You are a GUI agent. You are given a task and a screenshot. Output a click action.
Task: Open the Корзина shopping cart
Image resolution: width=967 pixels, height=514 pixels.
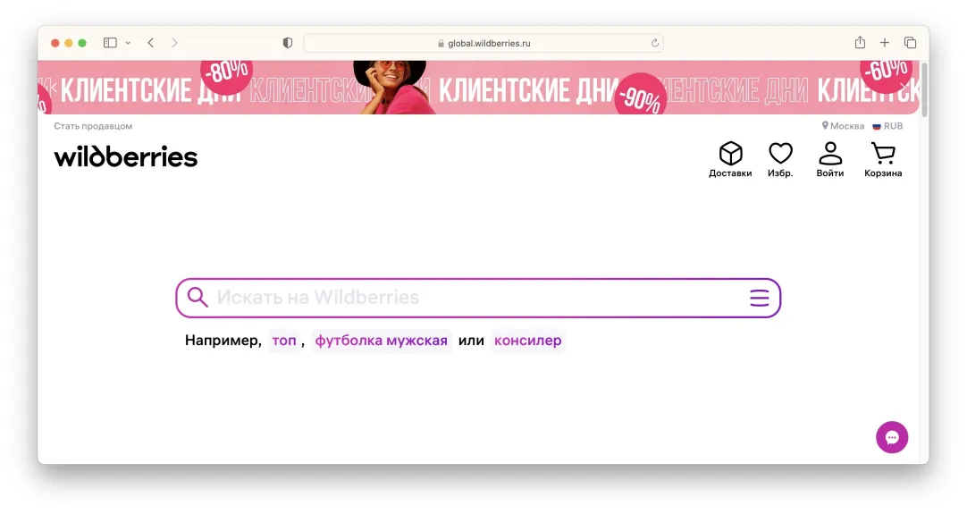pyautogui.click(x=883, y=155)
